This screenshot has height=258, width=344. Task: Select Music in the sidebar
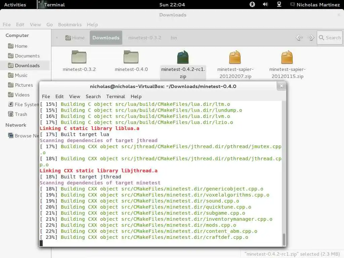tap(25, 75)
